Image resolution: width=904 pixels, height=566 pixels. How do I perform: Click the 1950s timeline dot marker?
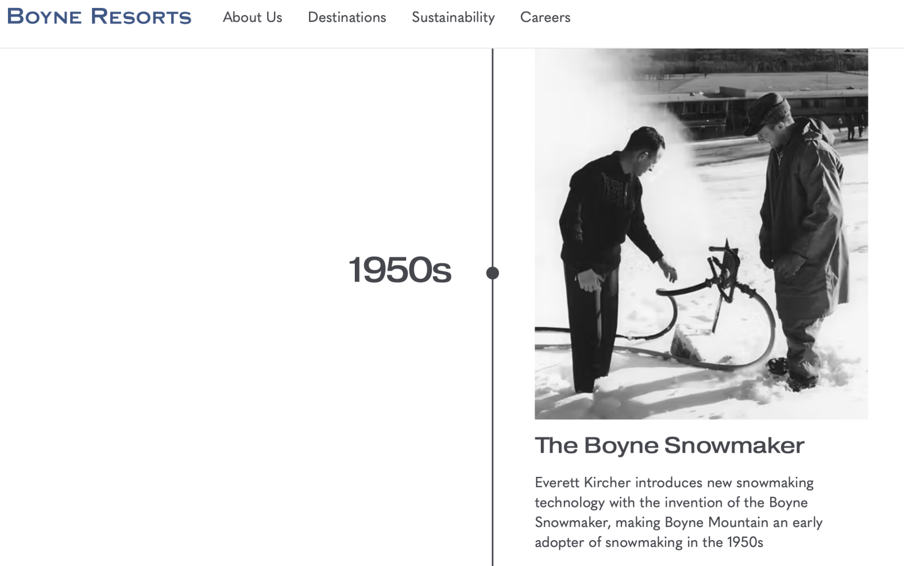coord(493,273)
